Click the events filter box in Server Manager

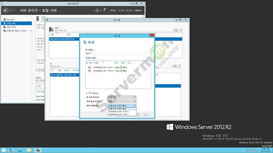[41, 86]
